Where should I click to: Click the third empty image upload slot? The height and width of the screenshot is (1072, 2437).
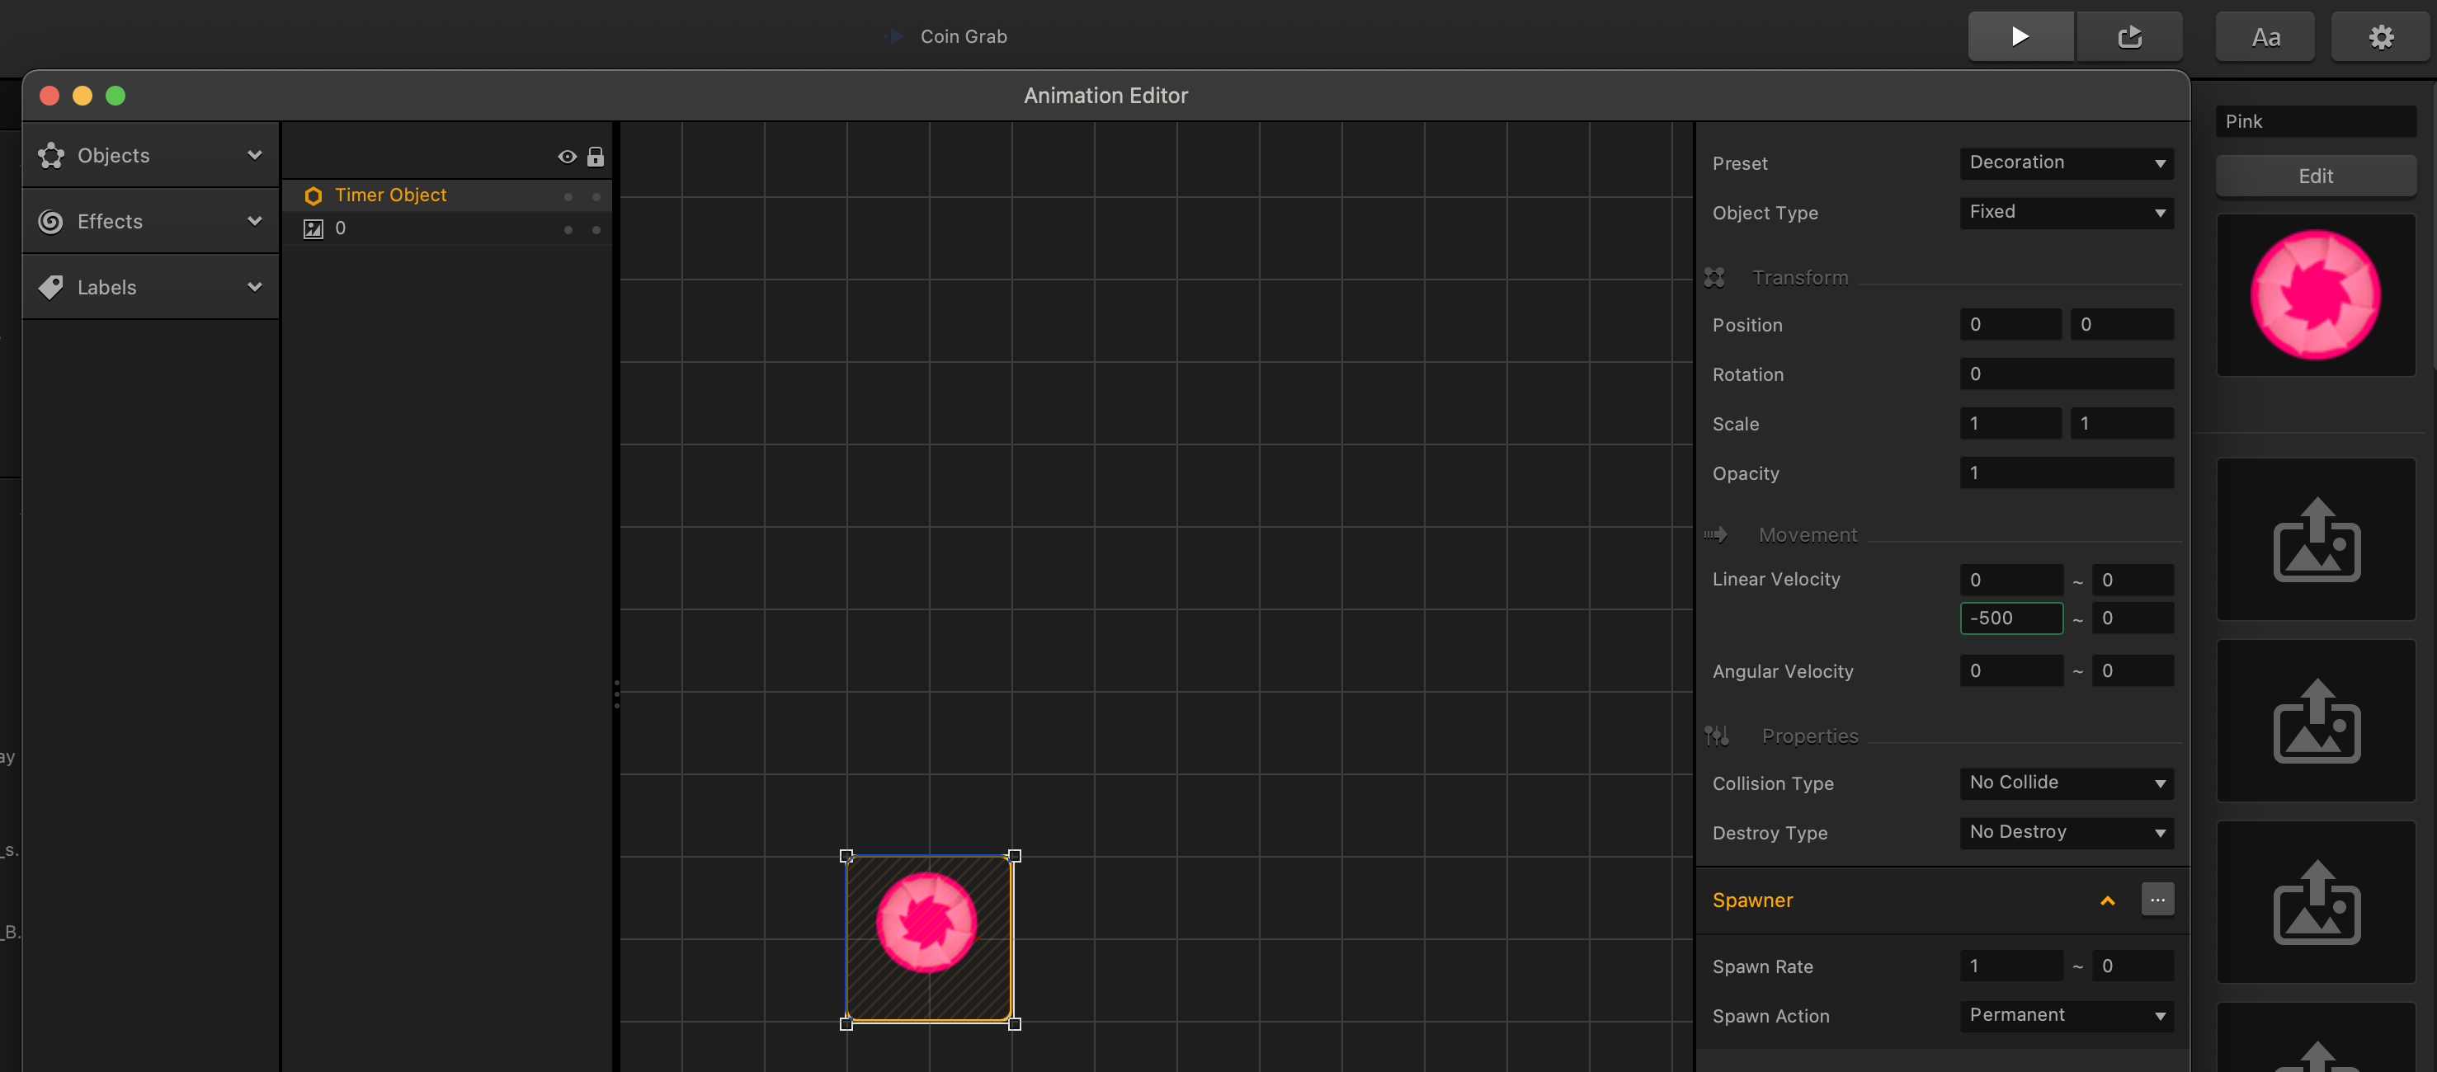tap(2315, 903)
